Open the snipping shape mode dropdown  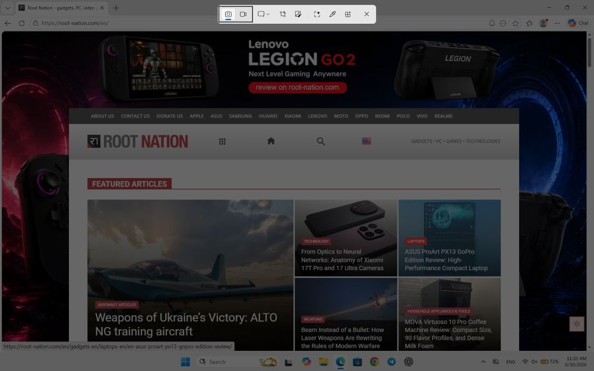(x=263, y=14)
